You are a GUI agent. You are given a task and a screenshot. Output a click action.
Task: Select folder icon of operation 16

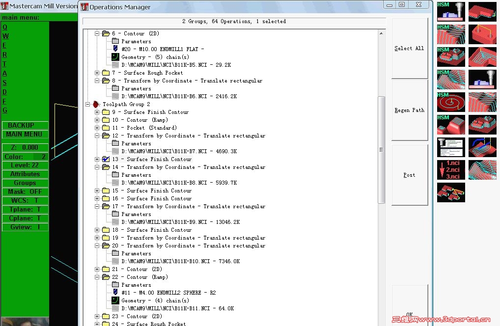tap(106, 198)
